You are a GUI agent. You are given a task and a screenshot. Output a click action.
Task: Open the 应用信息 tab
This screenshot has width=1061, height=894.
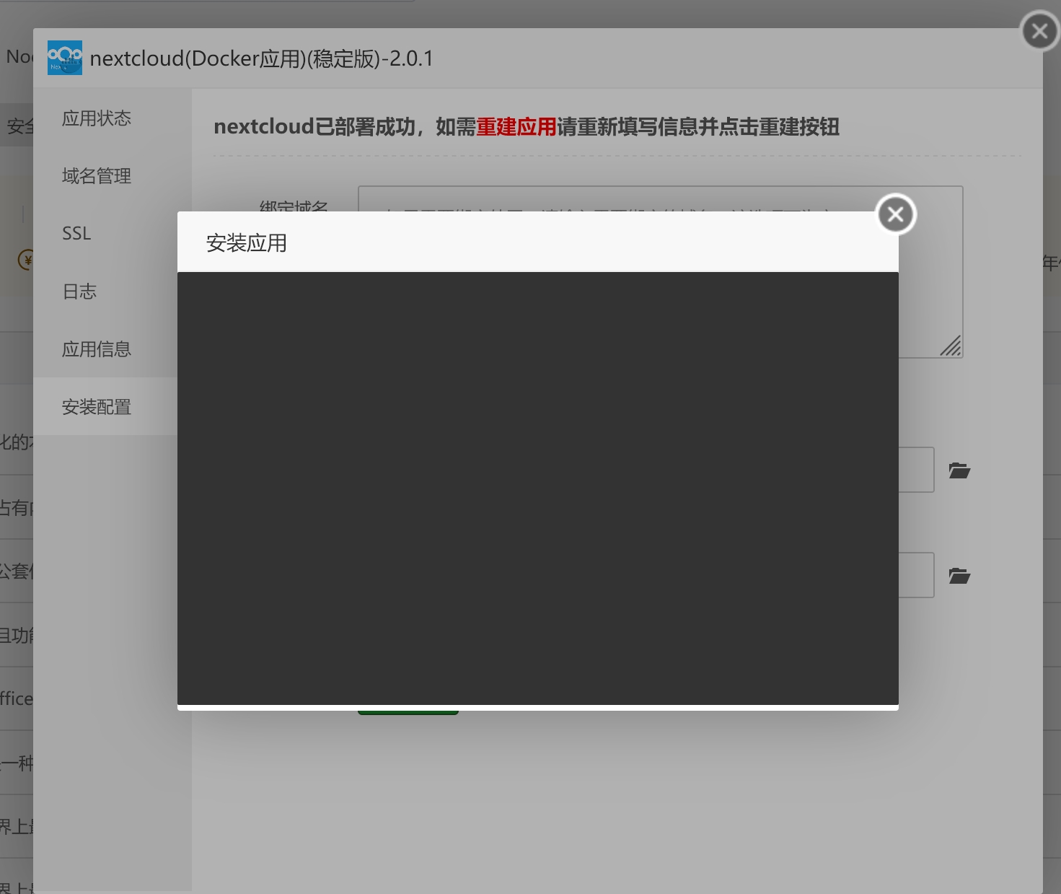point(97,349)
